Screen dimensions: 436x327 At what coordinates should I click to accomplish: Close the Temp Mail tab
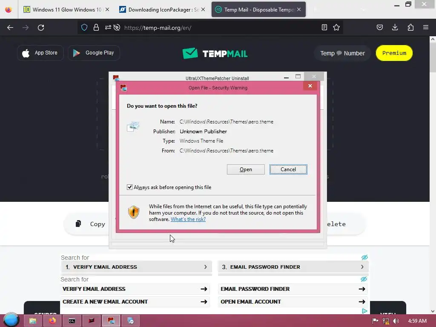pyautogui.click(x=299, y=9)
